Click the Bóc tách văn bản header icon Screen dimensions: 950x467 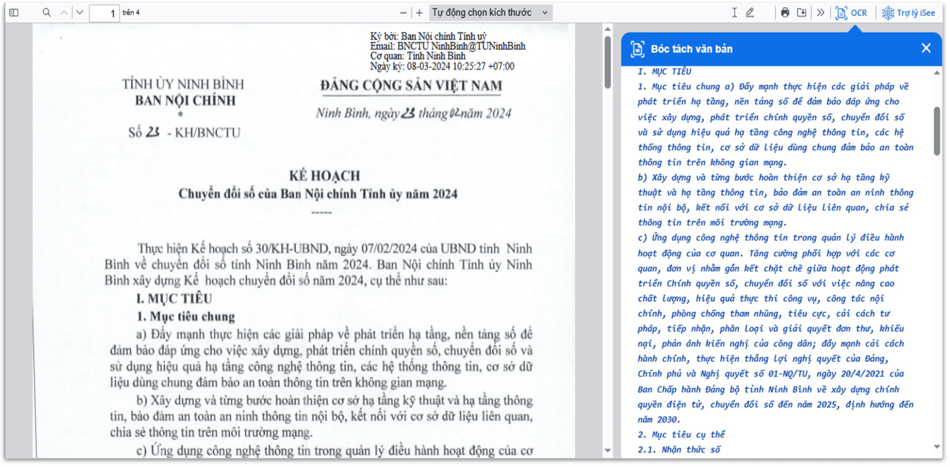[x=637, y=48]
